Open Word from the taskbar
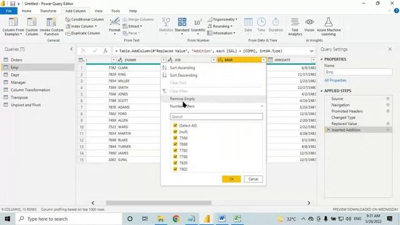The image size is (400, 225). coord(222,219)
